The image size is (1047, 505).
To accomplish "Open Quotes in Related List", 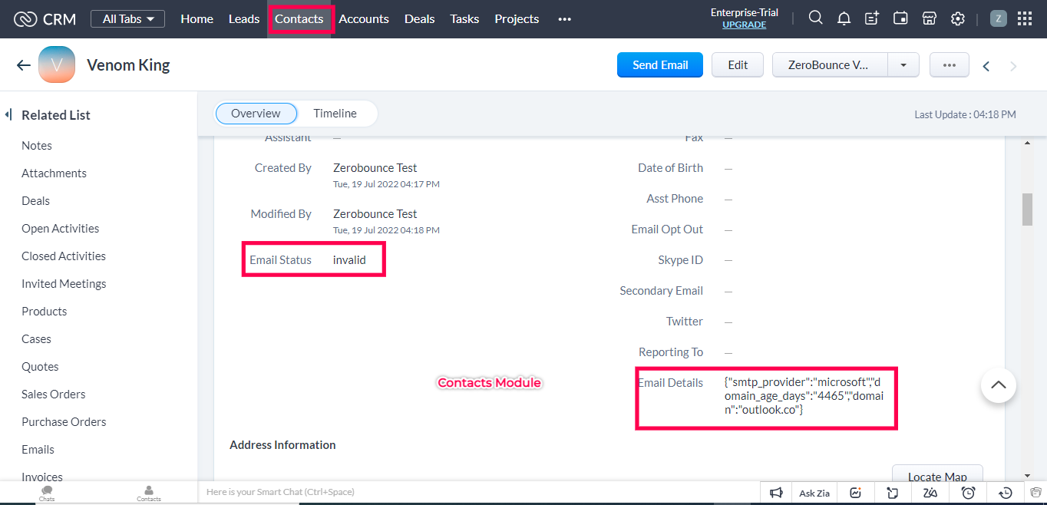I will (40, 366).
